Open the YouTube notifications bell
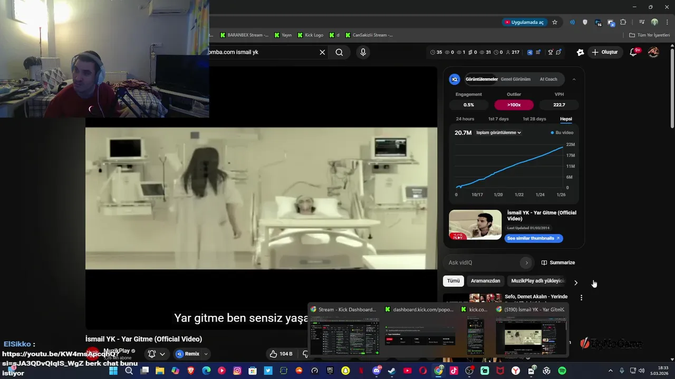This screenshot has width=675, height=379. pos(634,52)
